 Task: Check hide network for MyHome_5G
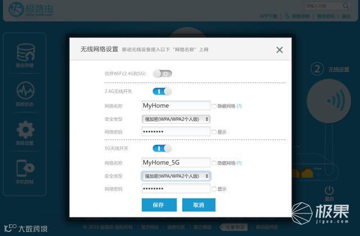pyautogui.click(x=214, y=163)
